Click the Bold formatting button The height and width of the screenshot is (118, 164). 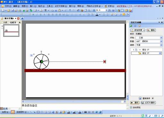click(33, 15)
